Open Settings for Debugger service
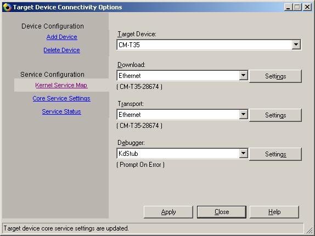 [275, 154]
